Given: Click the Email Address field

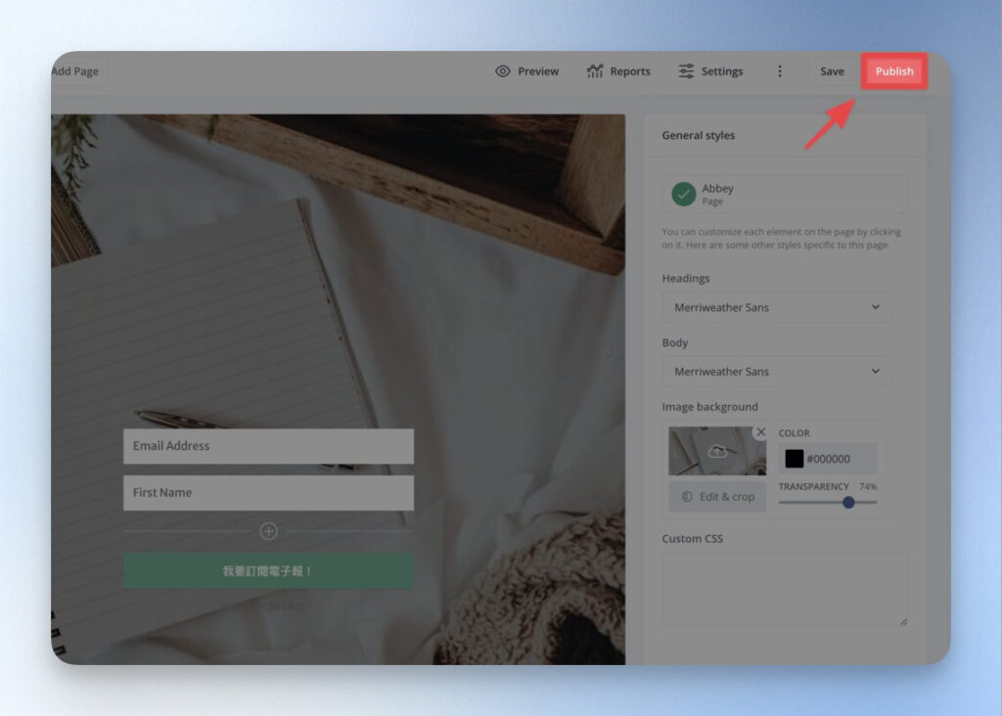Looking at the screenshot, I should 268,446.
